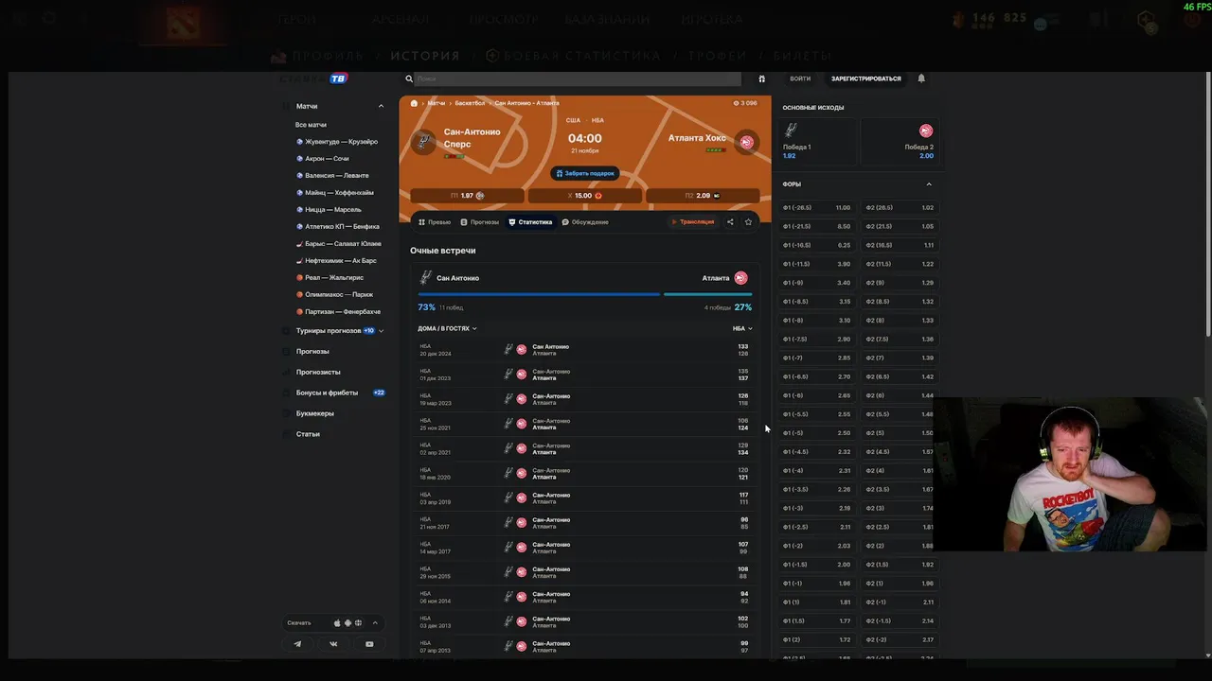The width and height of the screenshot is (1212, 681).
Task: Click the Atlanta logo in head-to-head card
Action: point(740,278)
